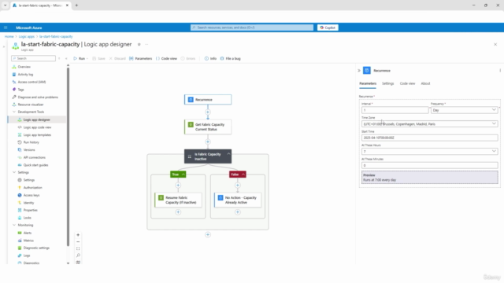The height and width of the screenshot is (283, 504).
Task: Collapse the Settings section in sidebar
Action: pyautogui.click(x=14, y=172)
